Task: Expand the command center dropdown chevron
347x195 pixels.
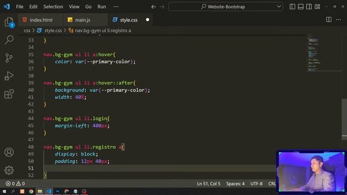Action: 279,6
